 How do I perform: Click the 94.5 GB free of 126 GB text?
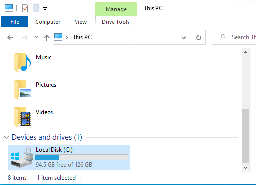(64, 165)
